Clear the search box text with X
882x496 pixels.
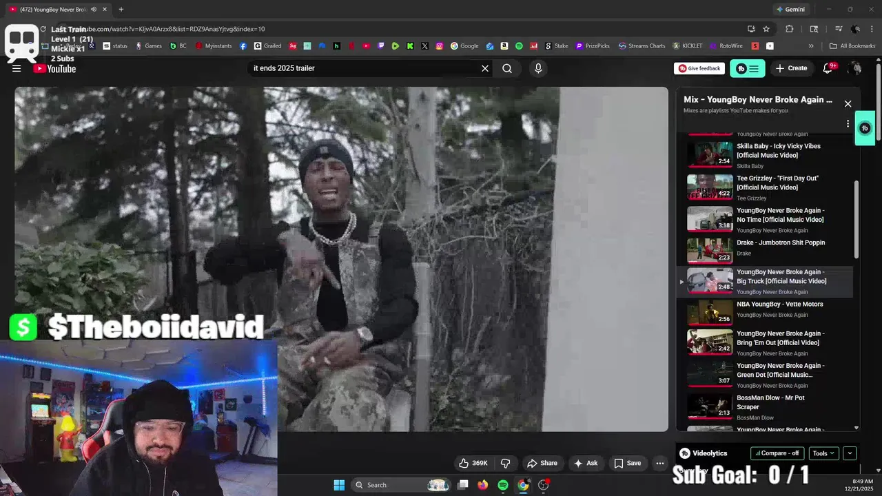[x=485, y=68]
